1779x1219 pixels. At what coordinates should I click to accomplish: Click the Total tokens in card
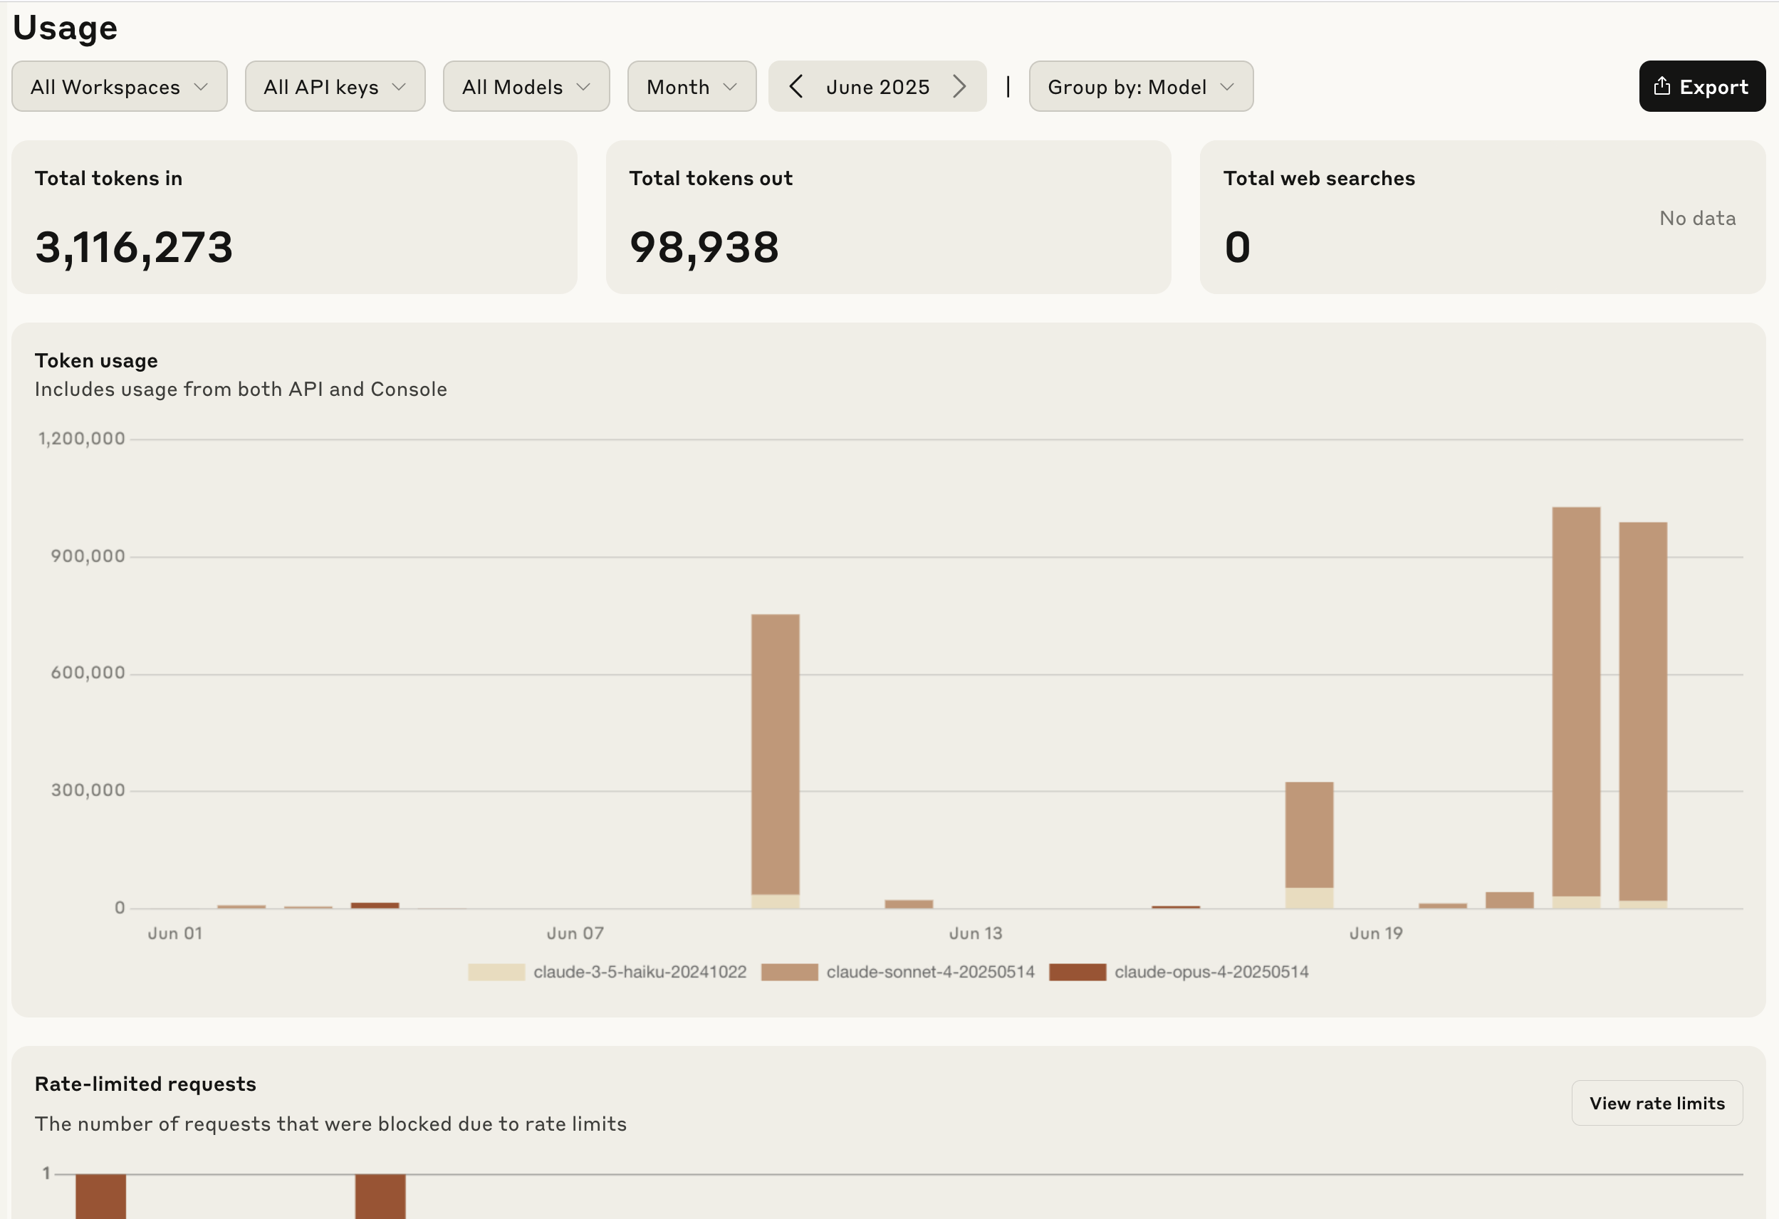pyautogui.click(x=294, y=216)
